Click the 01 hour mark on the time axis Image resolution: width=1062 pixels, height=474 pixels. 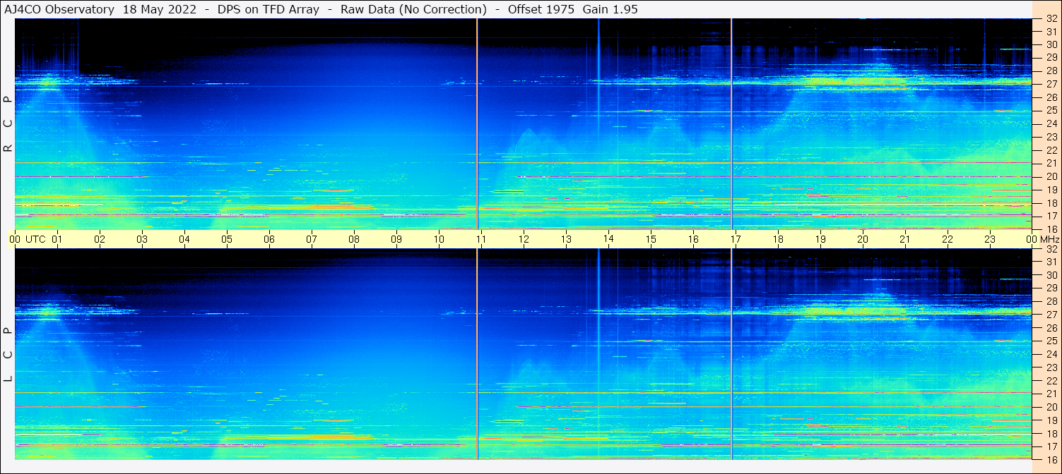pyautogui.click(x=57, y=239)
